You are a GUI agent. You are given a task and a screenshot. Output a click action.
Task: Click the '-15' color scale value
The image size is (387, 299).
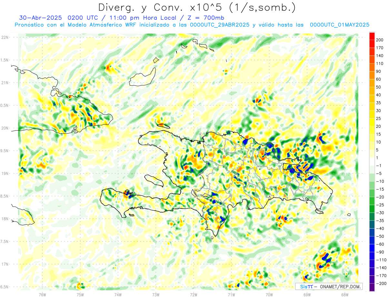click(380, 189)
